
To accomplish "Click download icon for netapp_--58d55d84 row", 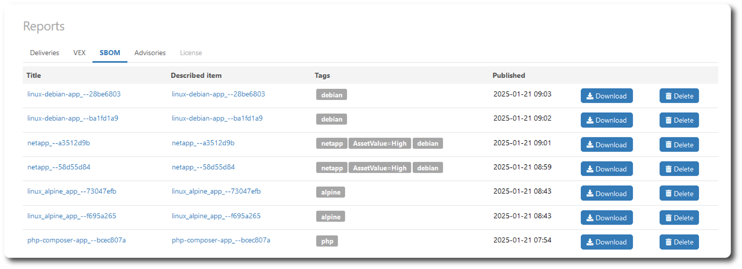I will 590,169.
